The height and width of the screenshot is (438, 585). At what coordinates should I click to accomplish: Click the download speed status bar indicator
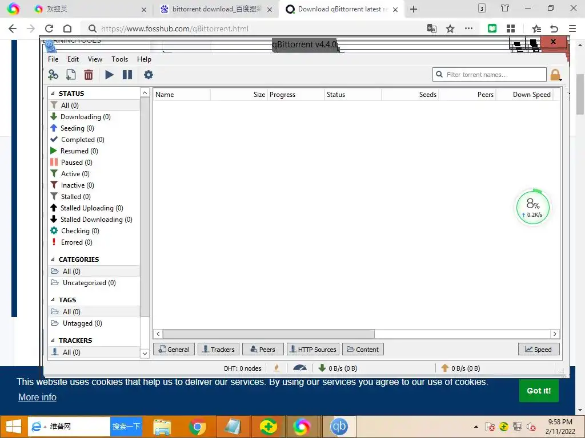coord(338,368)
